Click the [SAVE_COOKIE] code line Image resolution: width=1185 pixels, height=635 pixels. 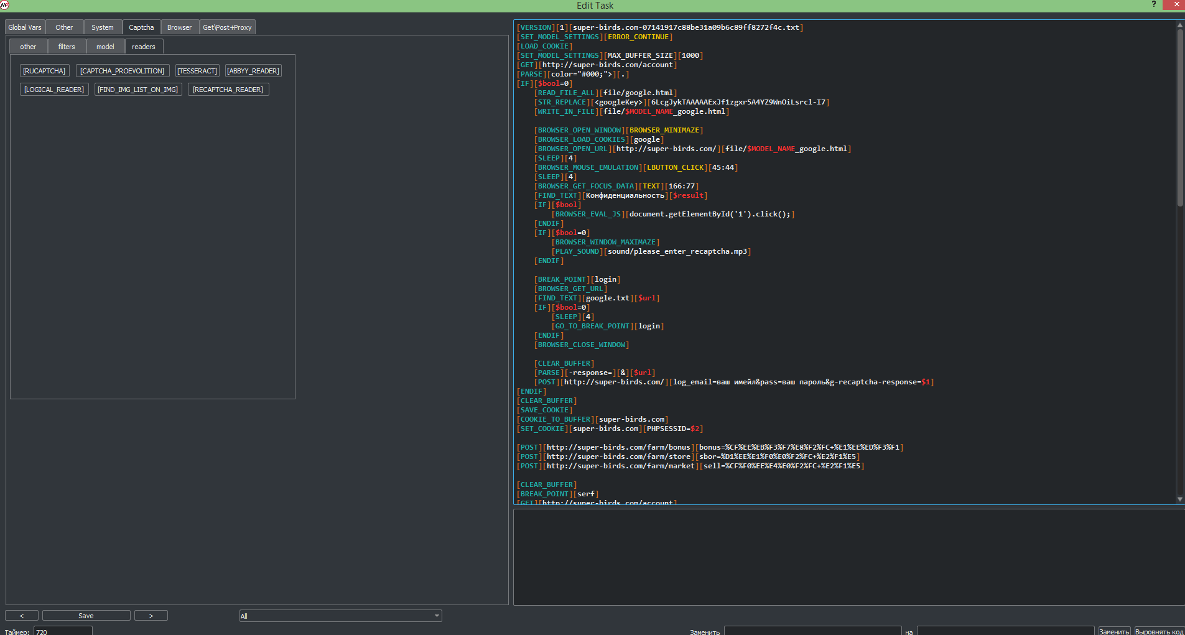click(545, 410)
